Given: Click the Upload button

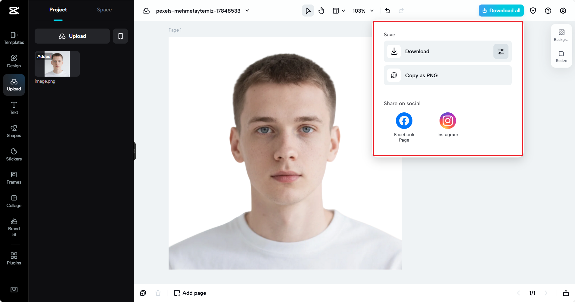Looking at the screenshot, I should point(72,36).
